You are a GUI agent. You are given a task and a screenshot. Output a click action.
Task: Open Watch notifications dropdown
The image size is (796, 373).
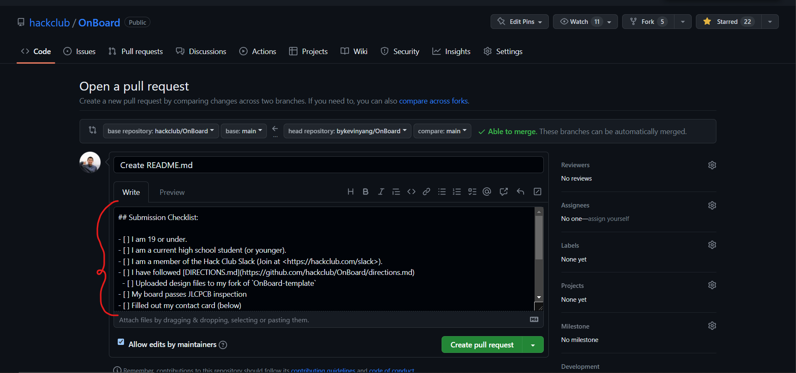click(585, 22)
